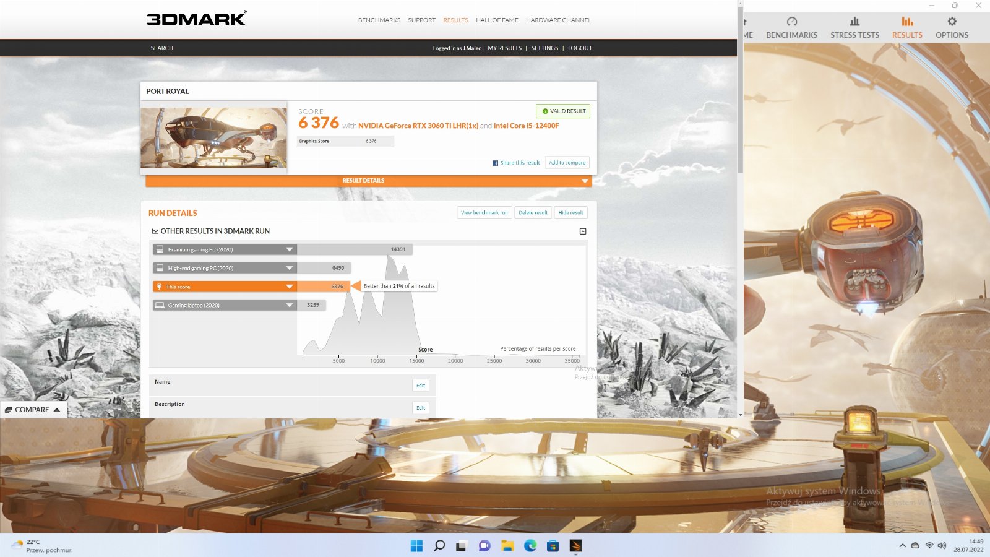Click the laptop icon on Gaming laptop row
The width and height of the screenshot is (990, 557).
(160, 305)
